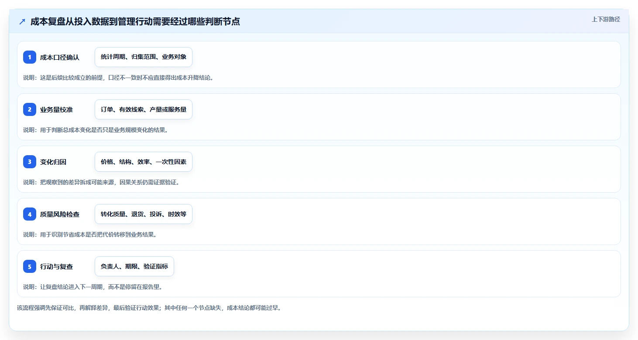
Task: Click the summary line starting 该流程强调先保证可比
Action: pos(149,308)
